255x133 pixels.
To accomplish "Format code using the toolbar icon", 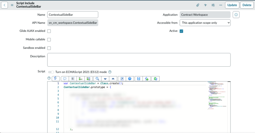I will coord(73,79).
